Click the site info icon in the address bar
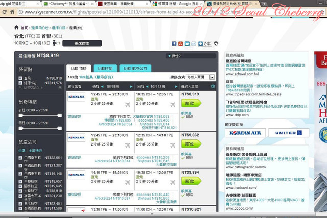 21,12
